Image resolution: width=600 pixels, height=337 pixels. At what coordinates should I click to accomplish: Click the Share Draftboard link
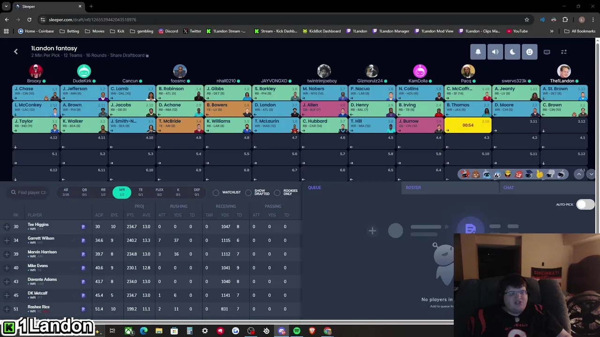pyautogui.click(x=127, y=55)
